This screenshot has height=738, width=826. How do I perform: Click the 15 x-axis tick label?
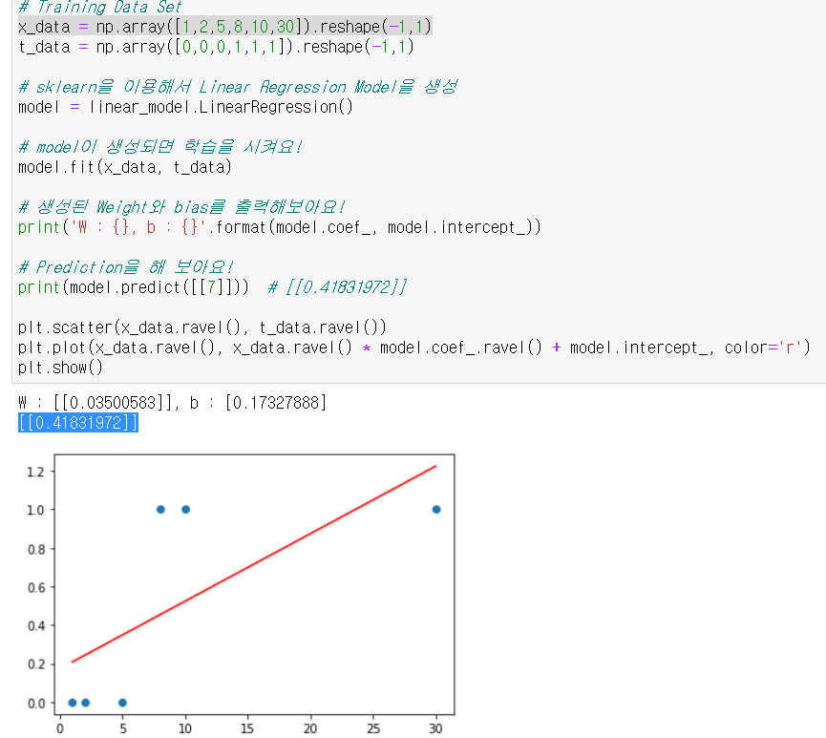pos(247,728)
